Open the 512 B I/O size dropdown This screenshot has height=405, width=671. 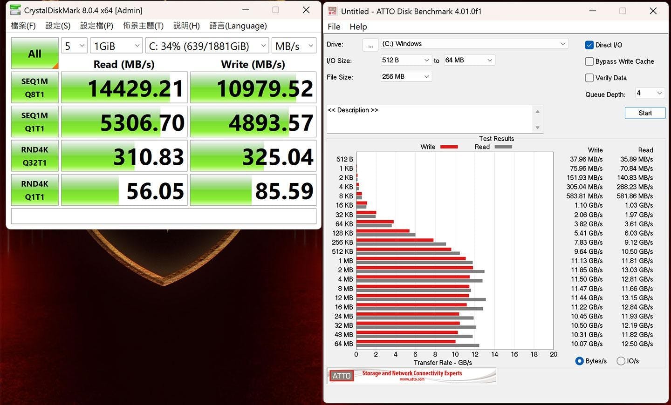click(406, 60)
